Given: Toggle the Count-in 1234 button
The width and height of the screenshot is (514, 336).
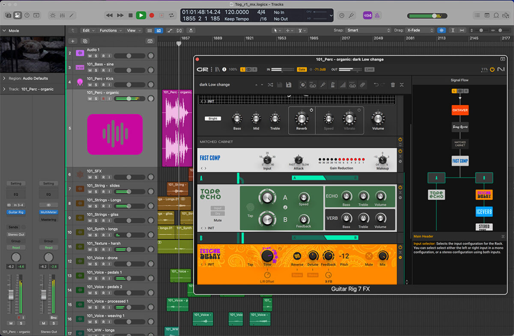Looking at the screenshot, I should tap(367, 15).
